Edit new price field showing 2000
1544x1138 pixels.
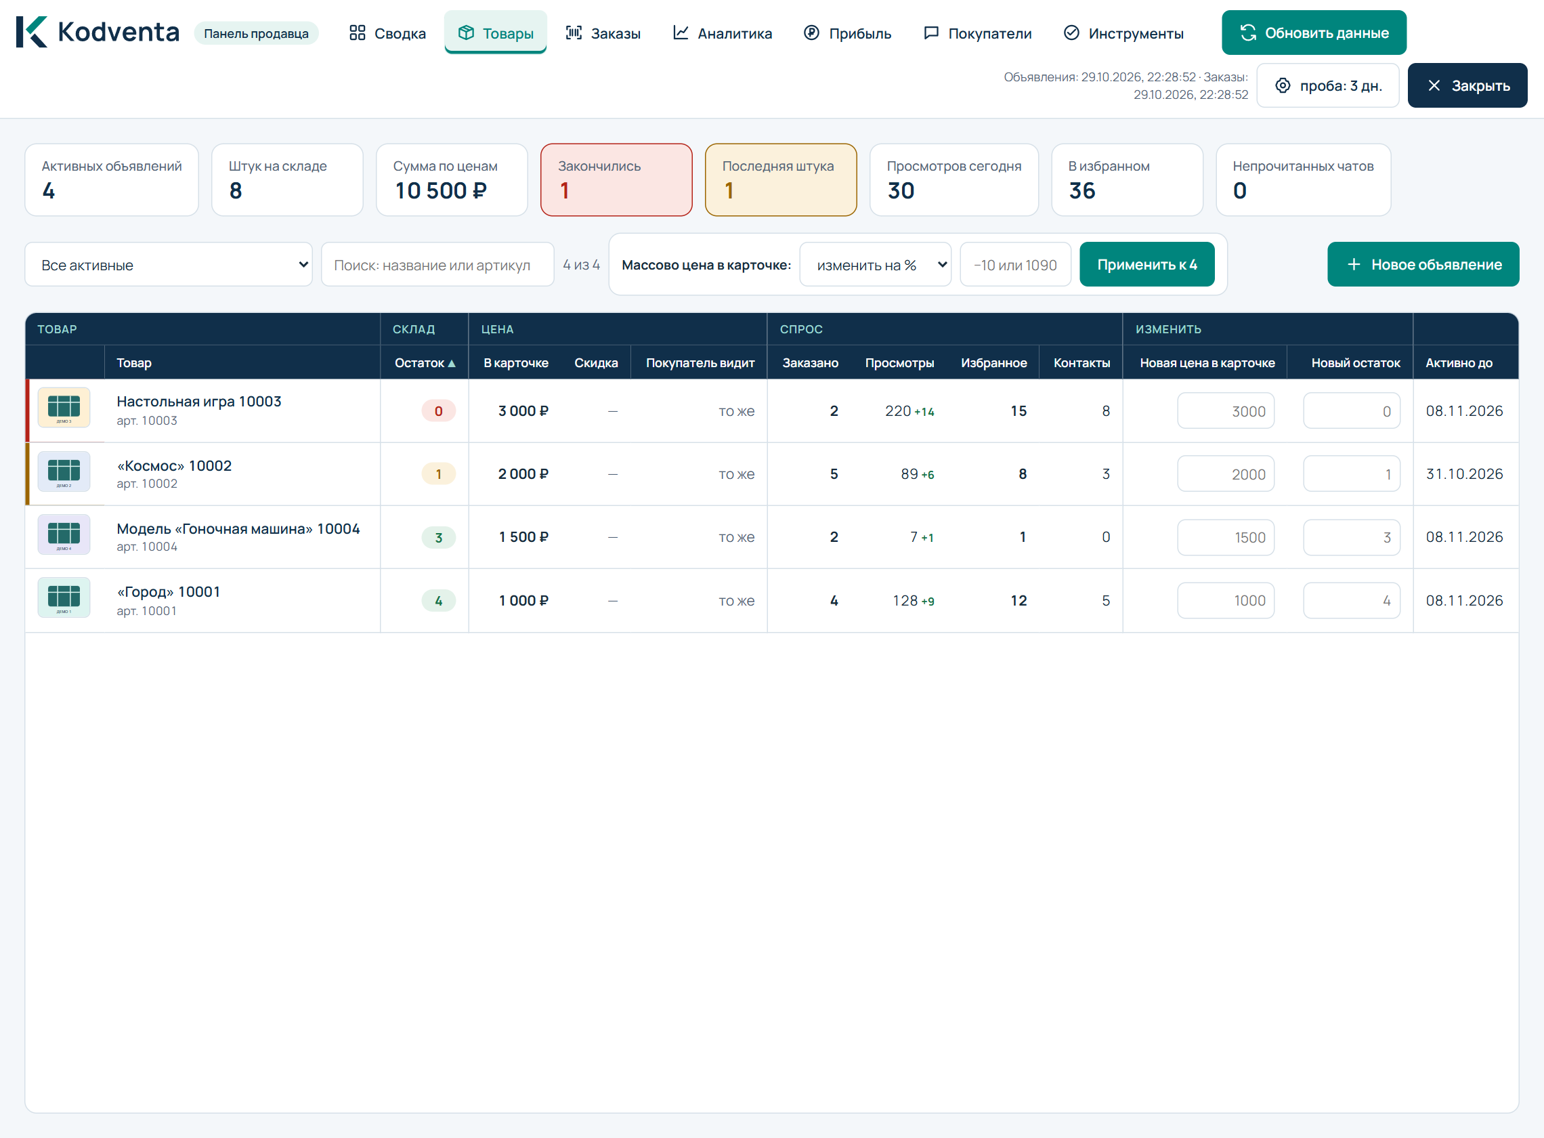[x=1225, y=474]
